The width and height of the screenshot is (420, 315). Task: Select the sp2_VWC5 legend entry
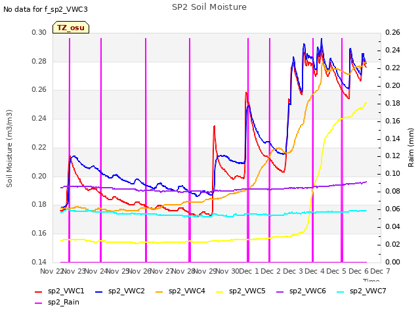click(x=241, y=291)
